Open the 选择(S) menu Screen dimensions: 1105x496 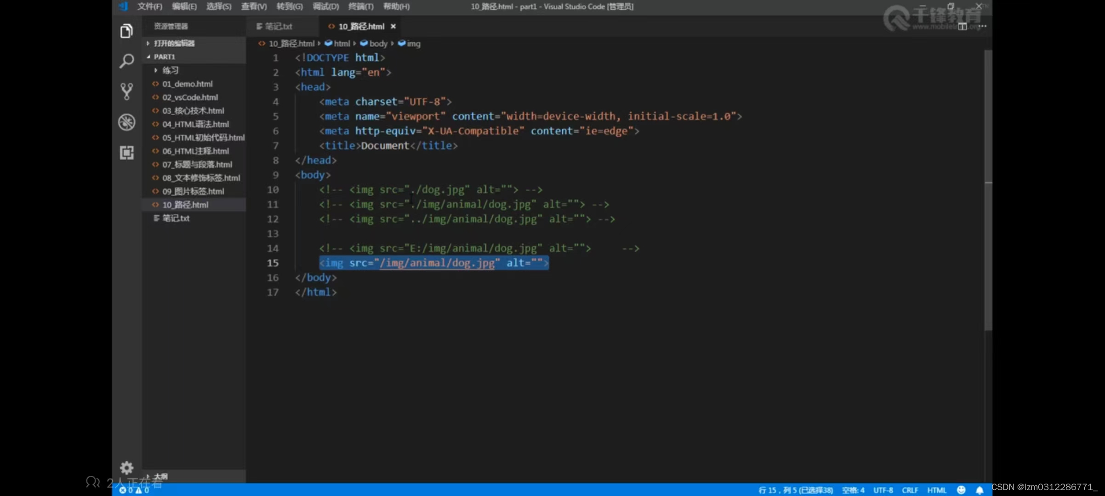point(219,6)
